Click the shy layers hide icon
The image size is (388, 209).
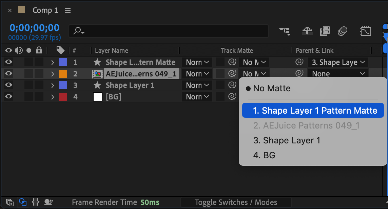tap(307, 31)
